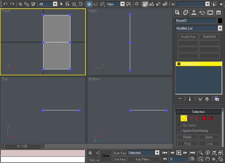Open the Hierarchy command panel tab
Viewport: 225px width, 163px height.
click(x=194, y=12)
